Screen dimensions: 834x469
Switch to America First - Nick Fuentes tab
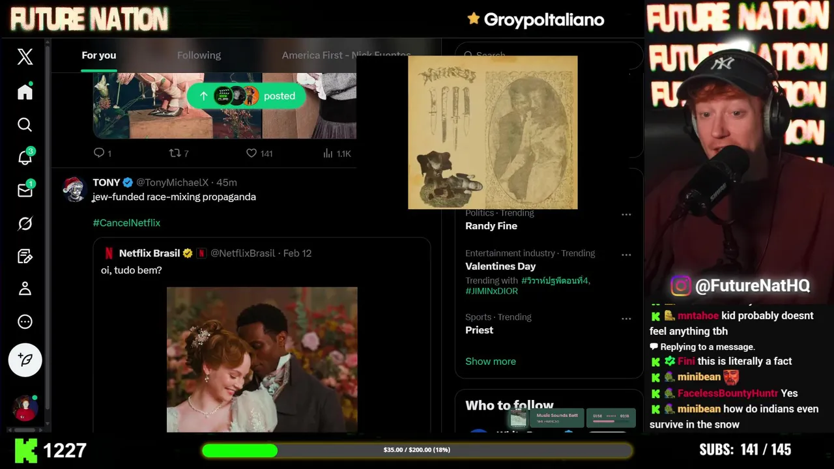pos(346,55)
